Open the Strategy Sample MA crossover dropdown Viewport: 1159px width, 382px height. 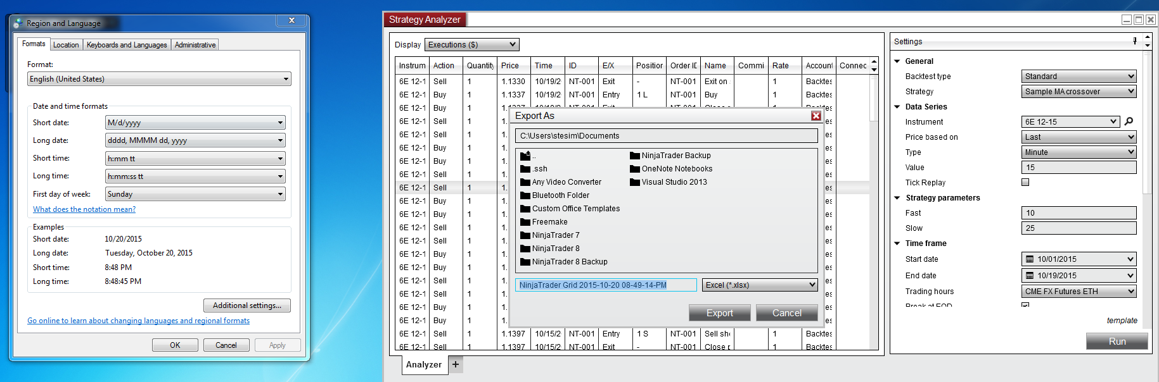pos(1079,92)
